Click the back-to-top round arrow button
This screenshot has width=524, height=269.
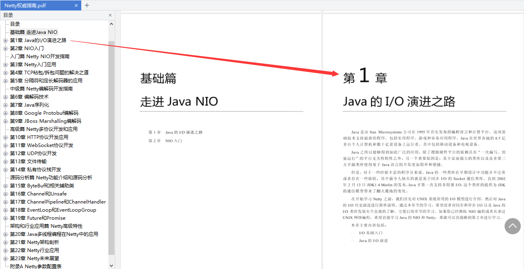point(512,226)
